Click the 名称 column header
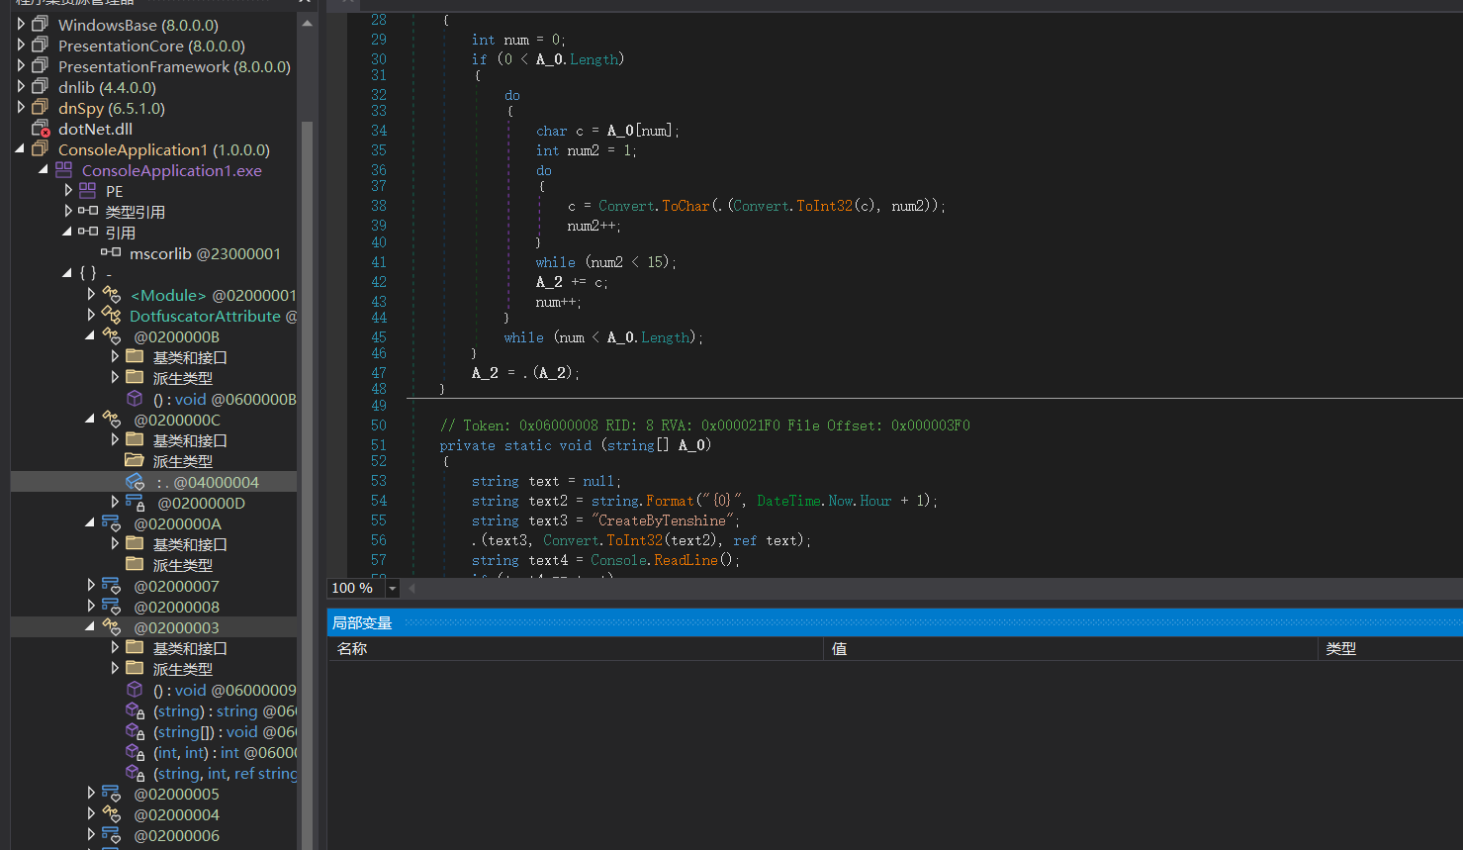 [352, 649]
